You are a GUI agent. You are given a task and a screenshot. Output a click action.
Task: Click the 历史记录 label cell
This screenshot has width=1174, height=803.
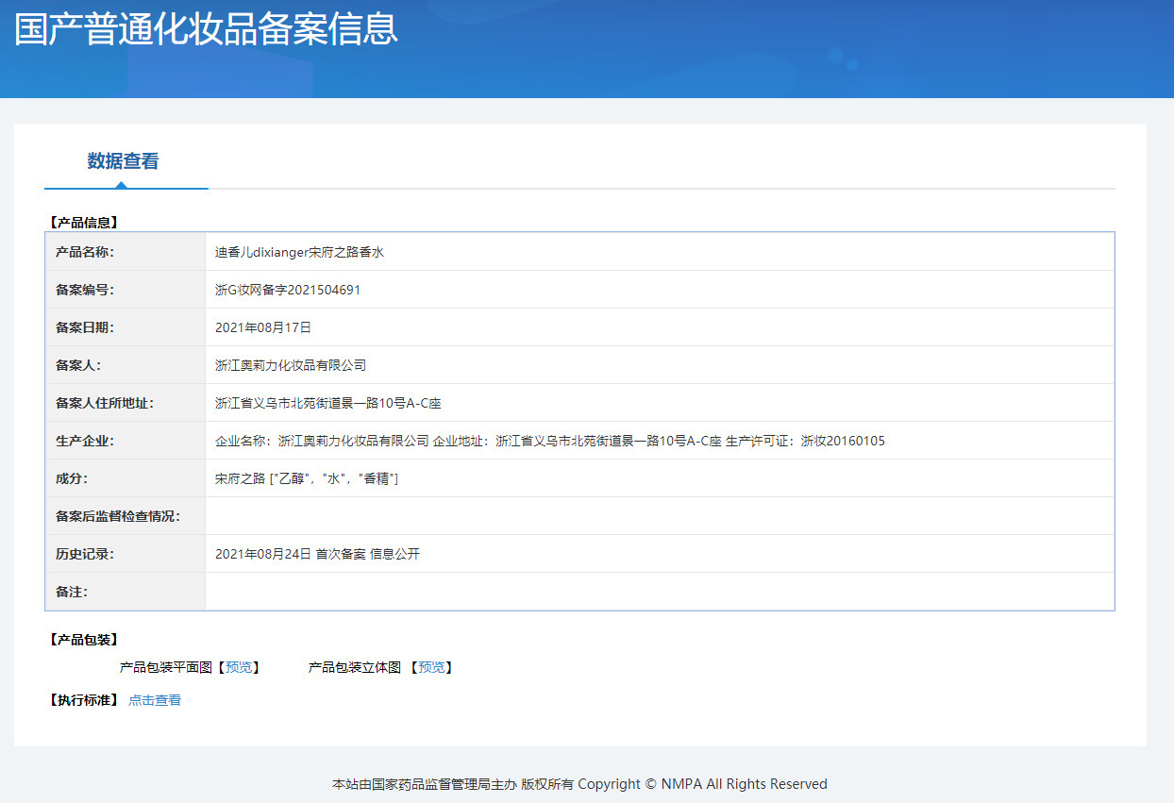click(x=126, y=554)
